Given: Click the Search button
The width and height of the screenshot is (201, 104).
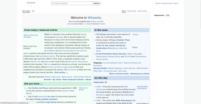Looking at the screenshot, I should 96,3.
